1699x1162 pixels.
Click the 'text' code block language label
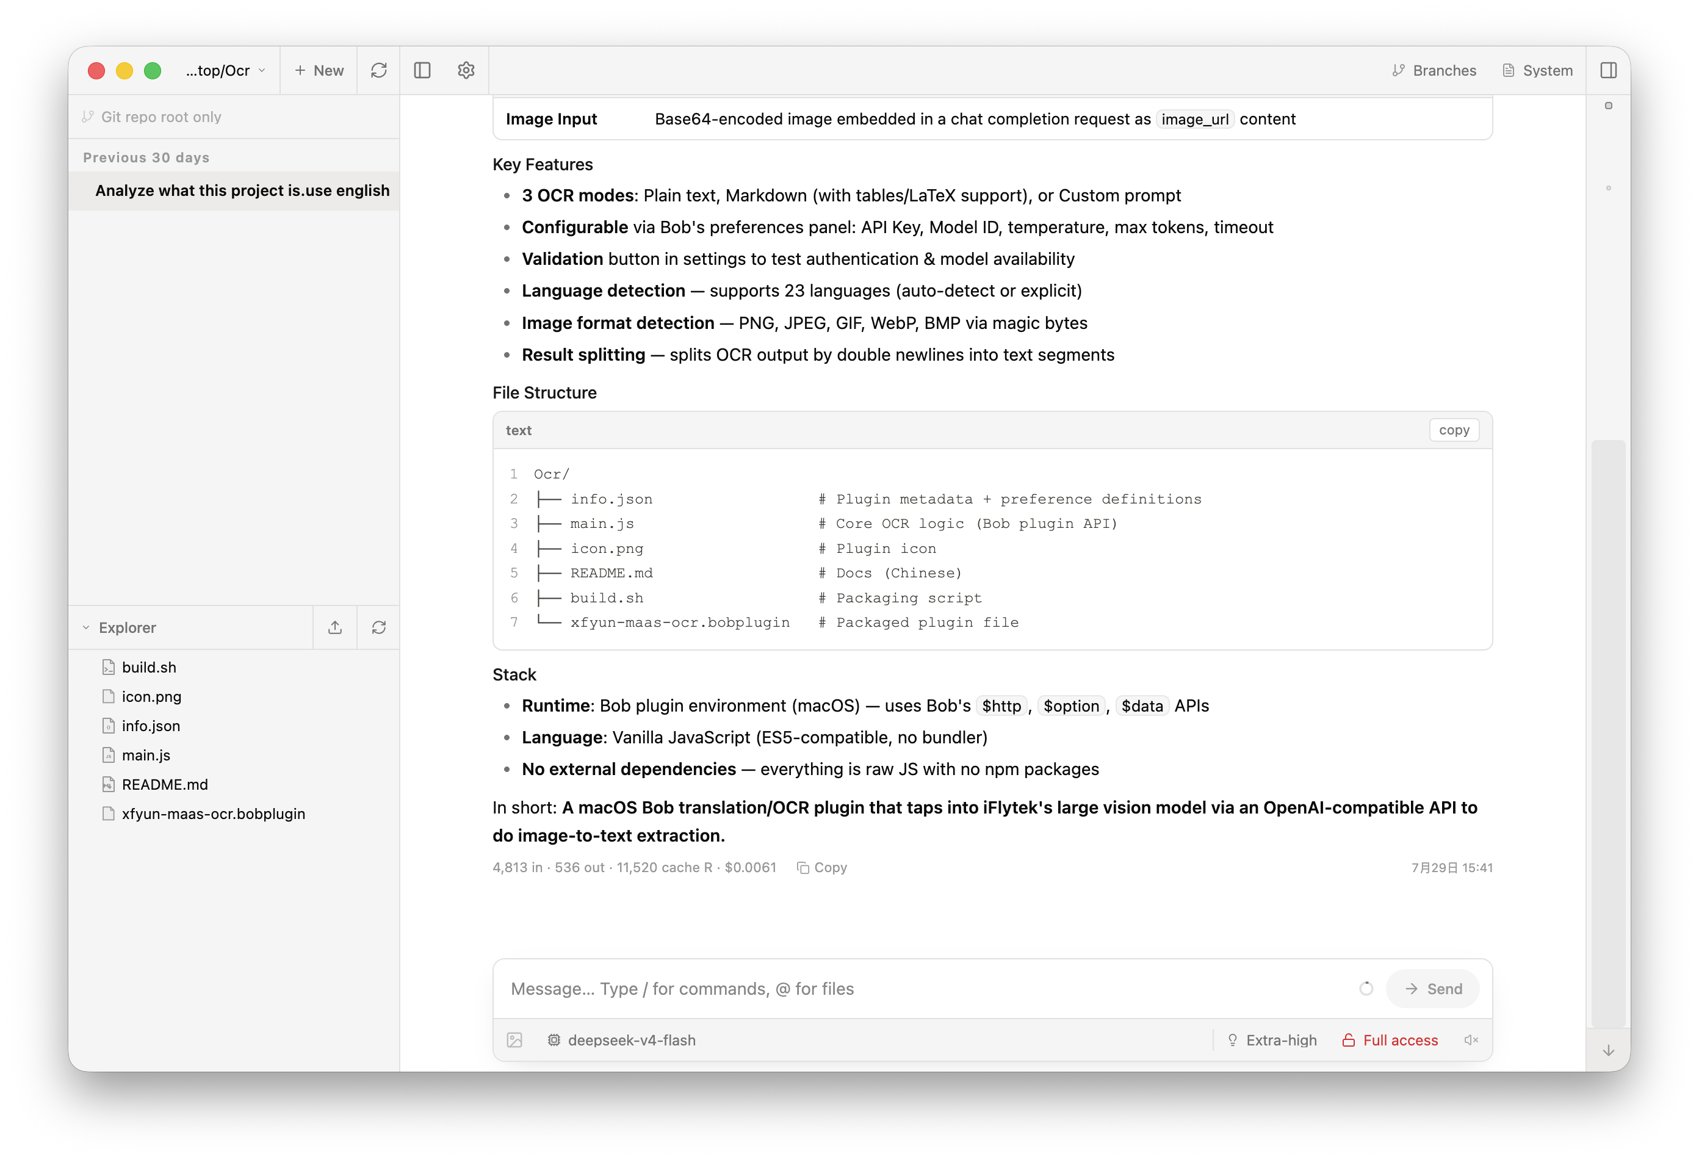(518, 430)
